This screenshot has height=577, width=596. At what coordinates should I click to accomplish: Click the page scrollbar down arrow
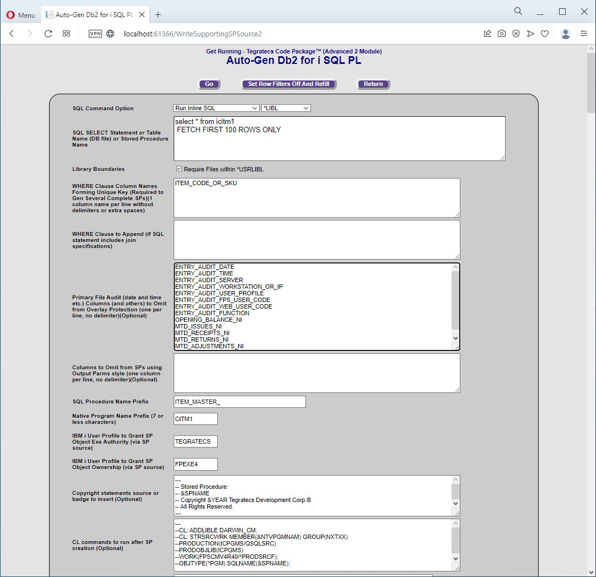pyautogui.click(x=591, y=573)
